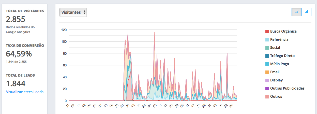
Task: Toggle the Mídia Paga legend label
Action: point(280,64)
